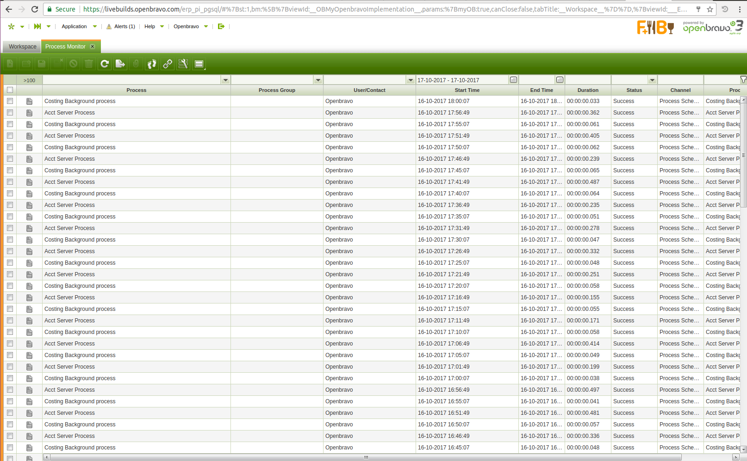Sort by the Duration column header
This screenshot has width=747, height=461.
(588, 90)
